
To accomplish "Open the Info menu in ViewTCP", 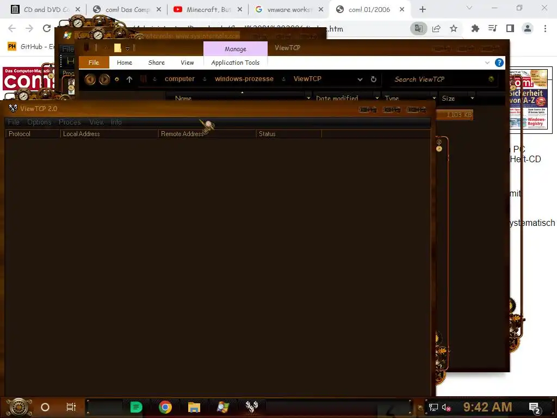I will (116, 122).
